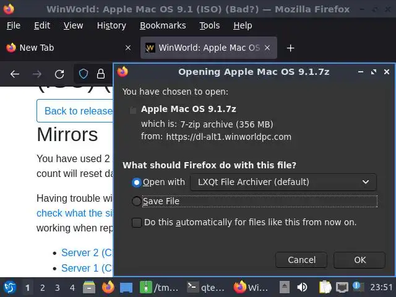This screenshot has height=297, width=396.
Task: Click the https://dl-alt1.winworldpc.com source text
Action: point(228,137)
